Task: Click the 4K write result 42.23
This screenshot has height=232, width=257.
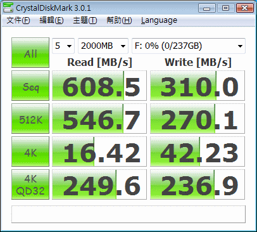Action: tap(197, 151)
